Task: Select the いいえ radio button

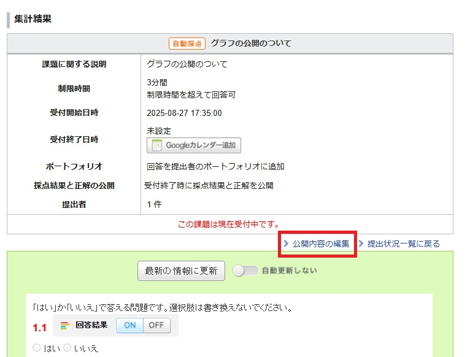Action: pyautogui.click(x=67, y=348)
